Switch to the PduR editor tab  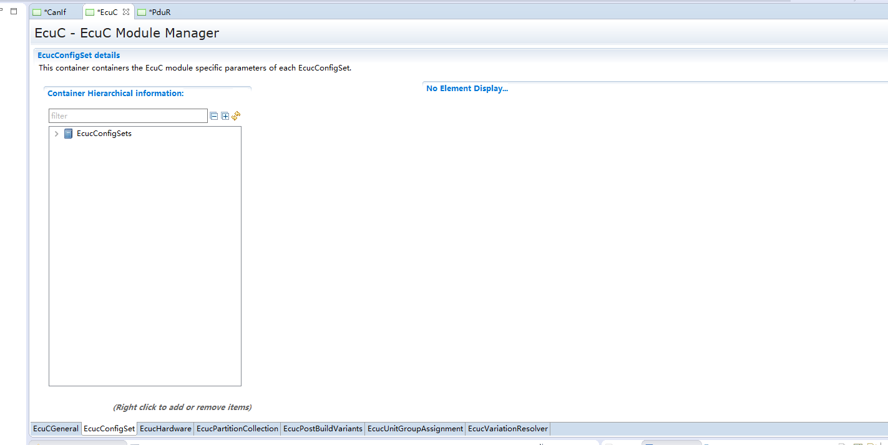click(x=160, y=12)
